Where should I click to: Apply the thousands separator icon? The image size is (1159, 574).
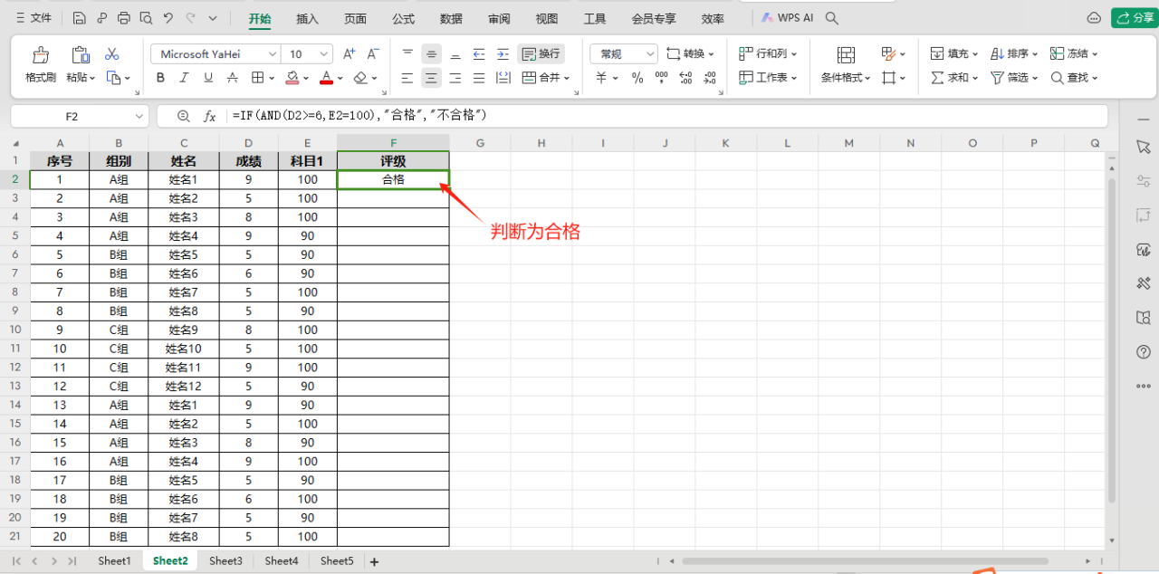pos(661,78)
